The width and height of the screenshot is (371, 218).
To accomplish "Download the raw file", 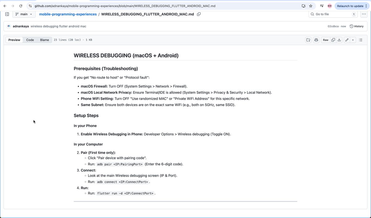I will pyautogui.click(x=339, y=40).
